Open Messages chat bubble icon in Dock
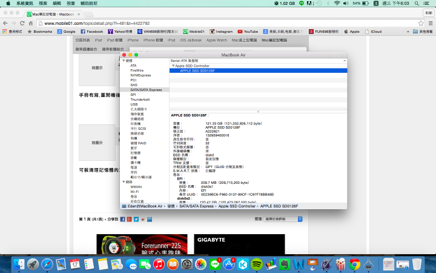 [131, 264]
